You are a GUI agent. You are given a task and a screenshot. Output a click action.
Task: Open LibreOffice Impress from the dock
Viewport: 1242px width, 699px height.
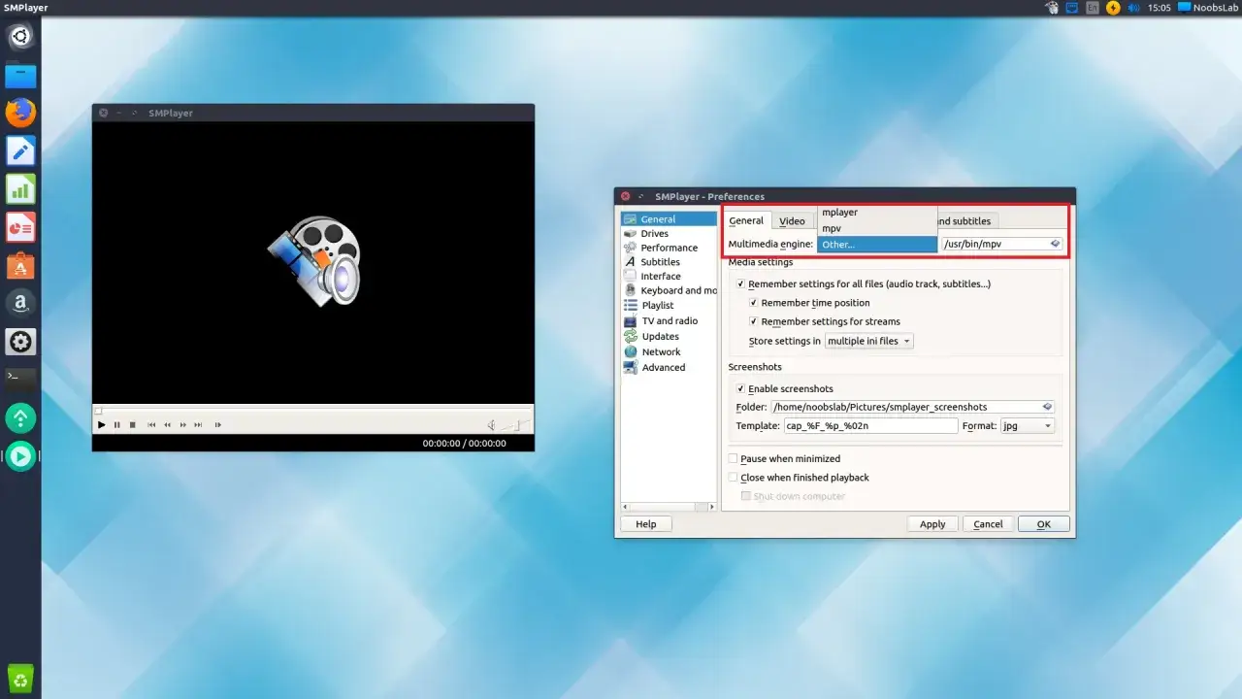[20, 227]
